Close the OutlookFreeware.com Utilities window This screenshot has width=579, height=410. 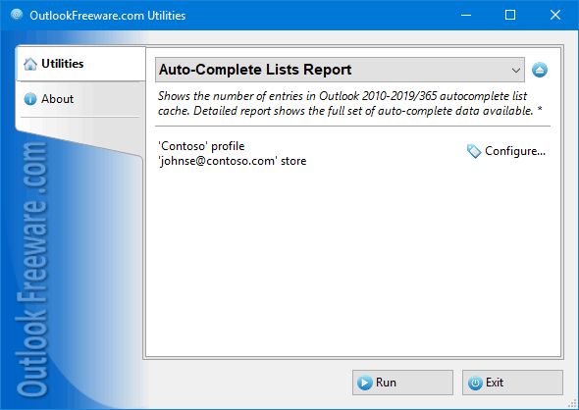pos(555,15)
